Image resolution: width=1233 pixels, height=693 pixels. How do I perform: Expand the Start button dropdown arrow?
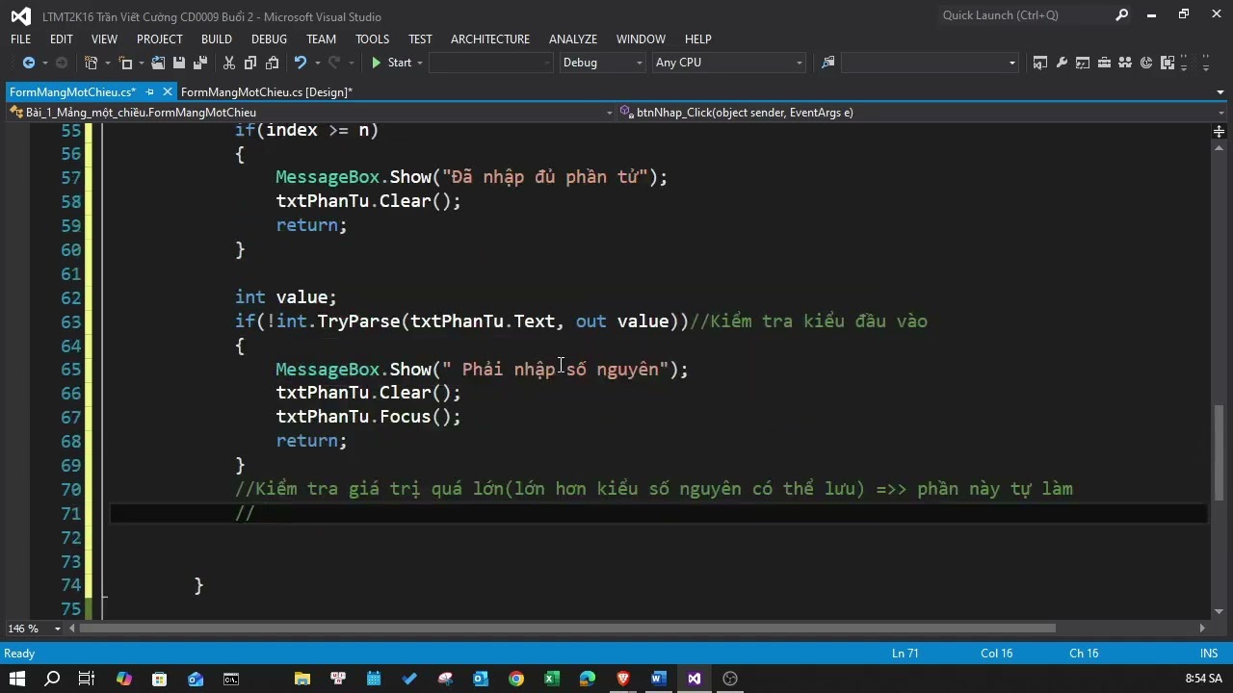point(420,63)
